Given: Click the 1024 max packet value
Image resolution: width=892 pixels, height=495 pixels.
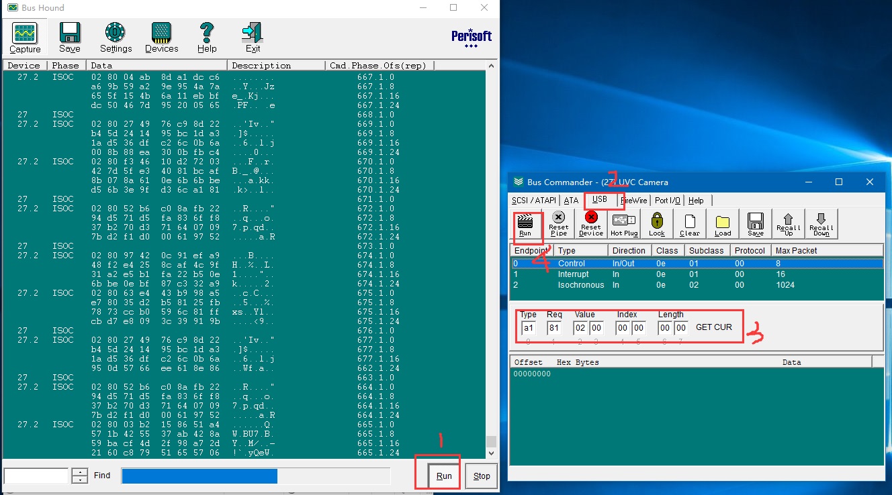Looking at the screenshot, I should pos(785,285).
